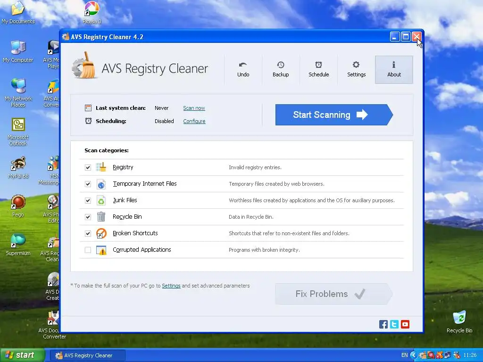Uncheck the Registry scan category checkbox

tap(88, 167)
